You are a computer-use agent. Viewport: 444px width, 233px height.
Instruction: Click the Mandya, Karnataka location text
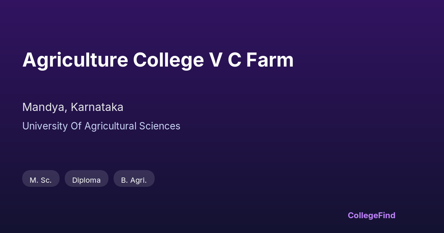pyautogui.click(x=73, y=107)
